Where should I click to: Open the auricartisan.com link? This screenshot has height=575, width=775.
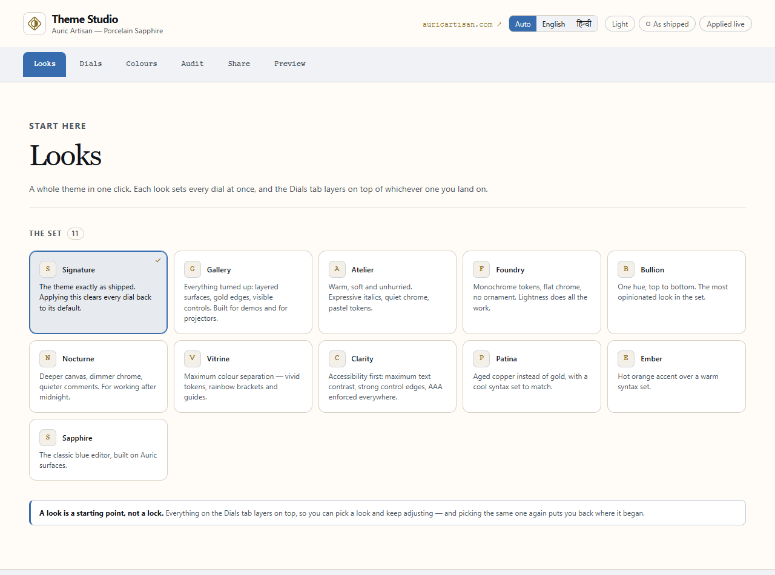coord(462,24)
